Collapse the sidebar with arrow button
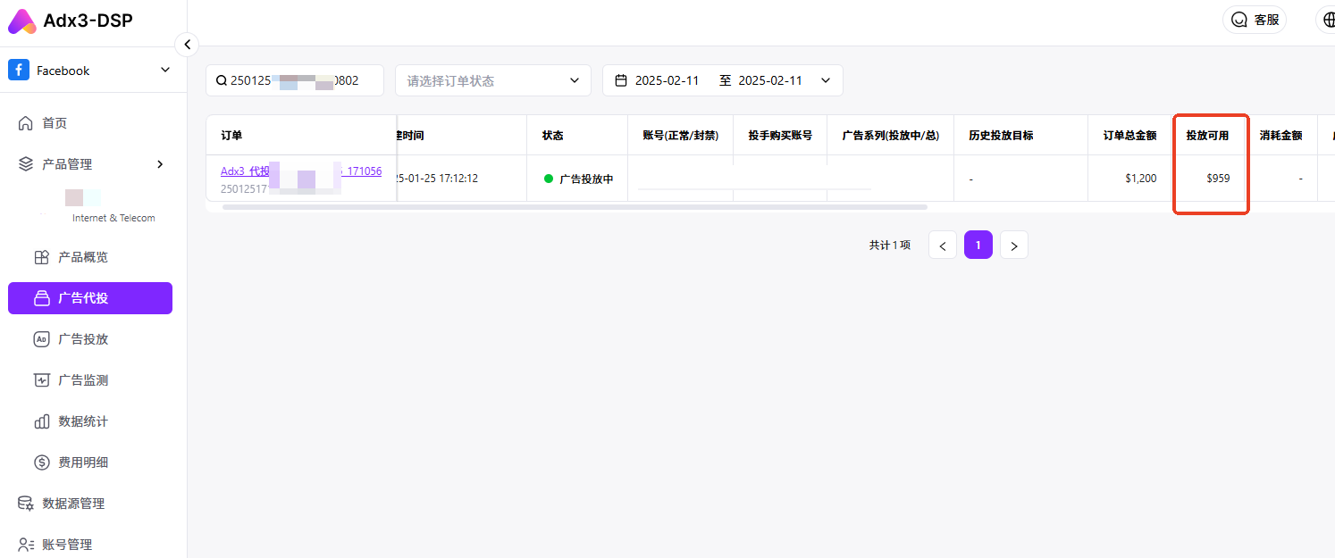Image resolution: width=1335 pixels, height=558 pixels. click(x=187, y=45)
